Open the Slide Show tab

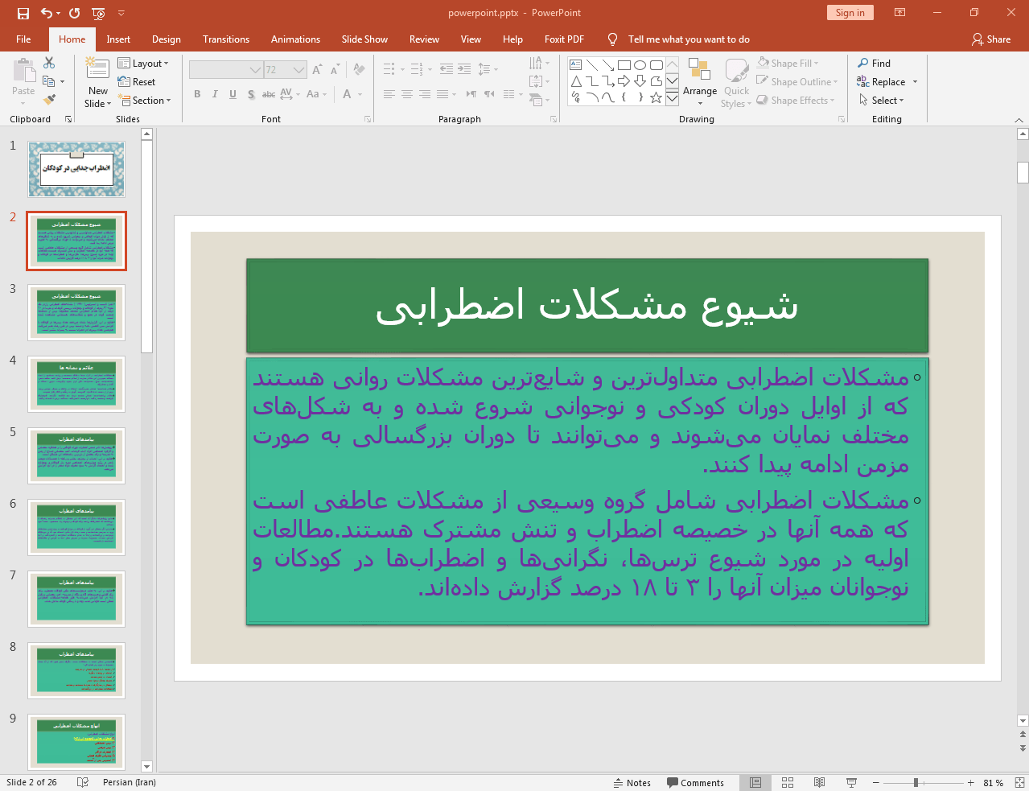pyautogui.click(x=364, y=39)
